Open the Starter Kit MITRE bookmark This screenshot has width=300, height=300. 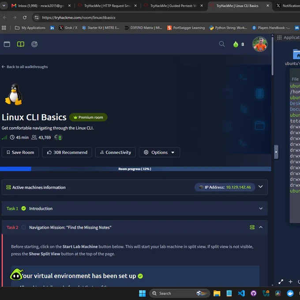pyautogui.click(x=101, y=28)
